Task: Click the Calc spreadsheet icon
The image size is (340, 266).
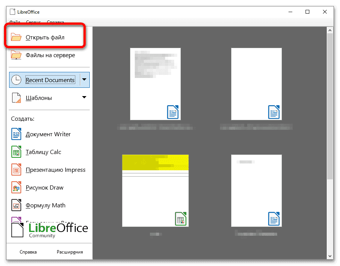Action: 16,152
